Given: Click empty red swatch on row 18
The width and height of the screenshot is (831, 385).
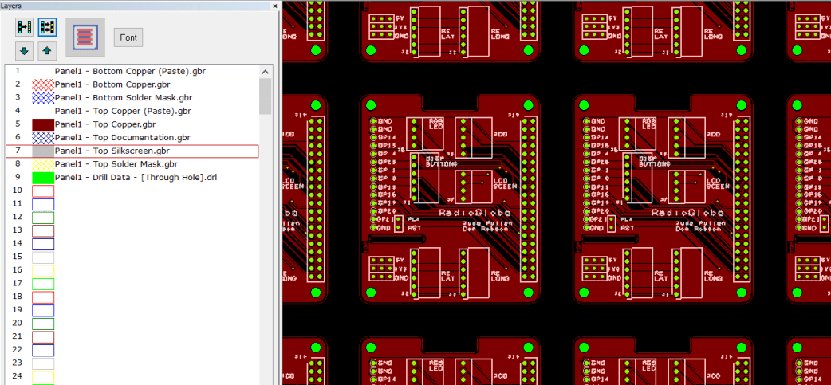Looking at the screenshot, I should point(43,297).
